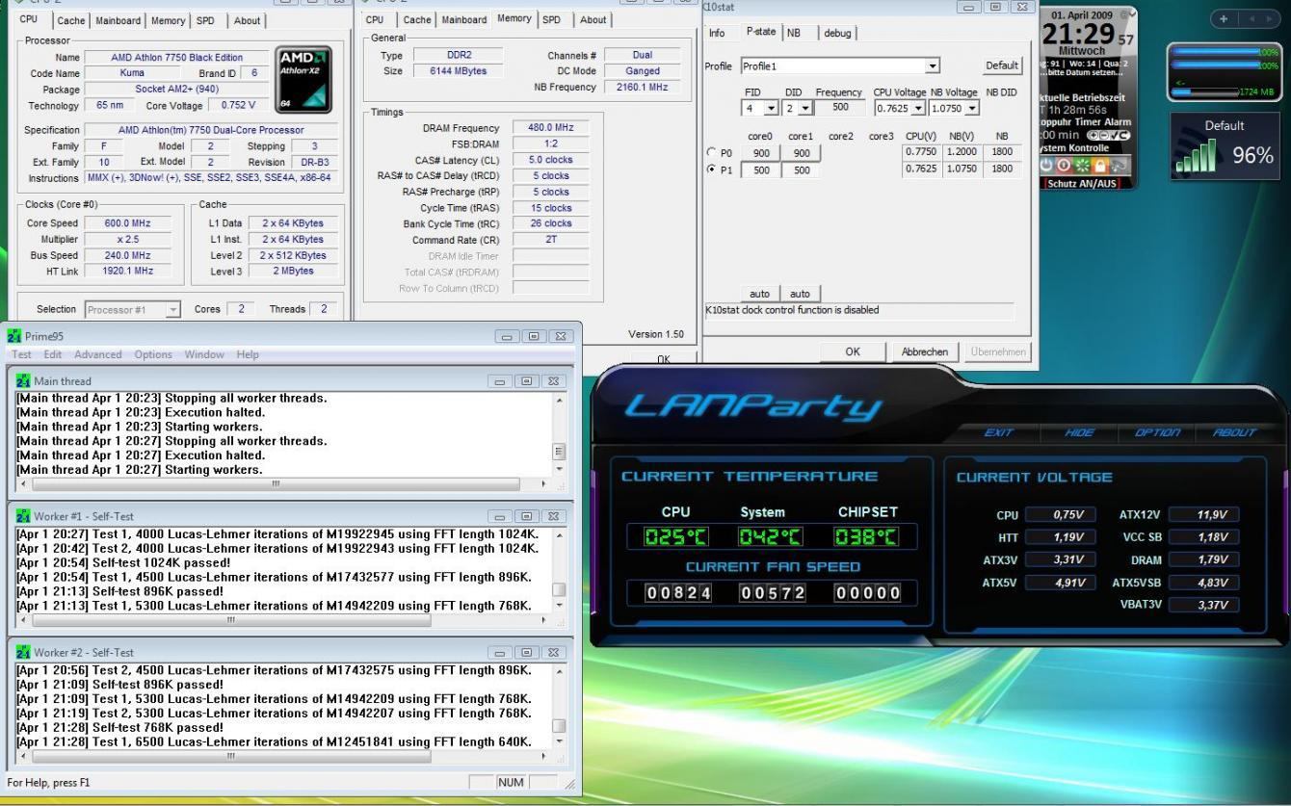Select the P0 radio button in K10stat
Screen dimensions: 1291x806
pyautogui.click(x=713, y=152)
